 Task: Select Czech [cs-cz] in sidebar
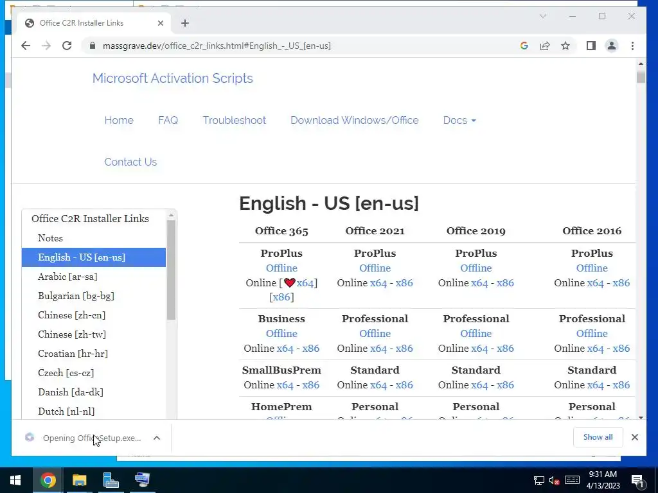click(66, 373)
